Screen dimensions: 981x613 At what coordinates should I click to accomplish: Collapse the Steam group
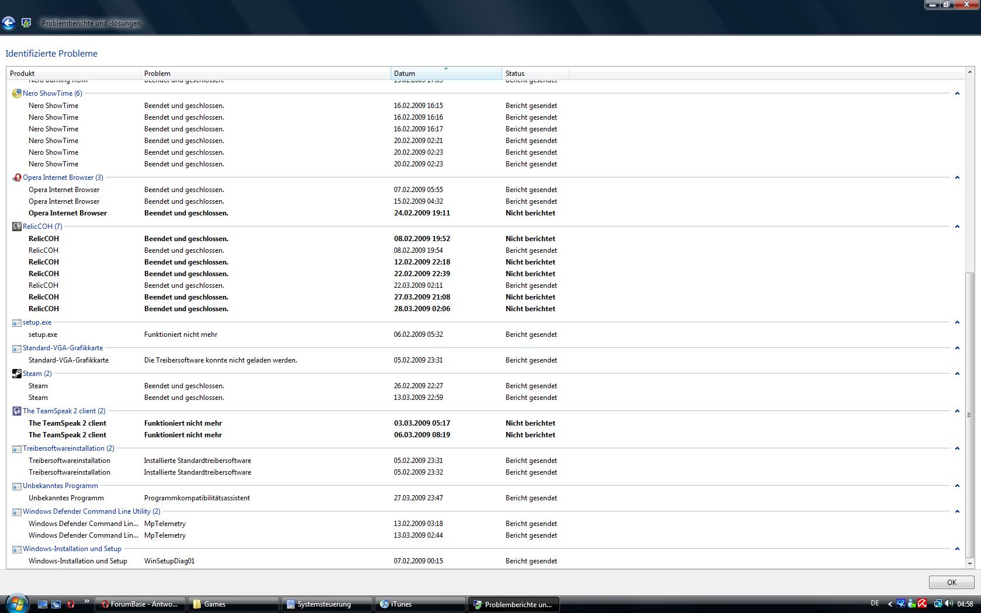click(x=957, y=374)
